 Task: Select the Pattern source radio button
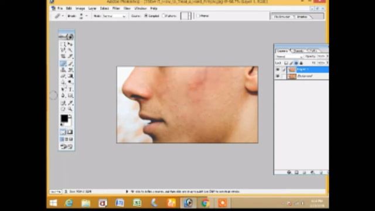click(x=163, y=16)
